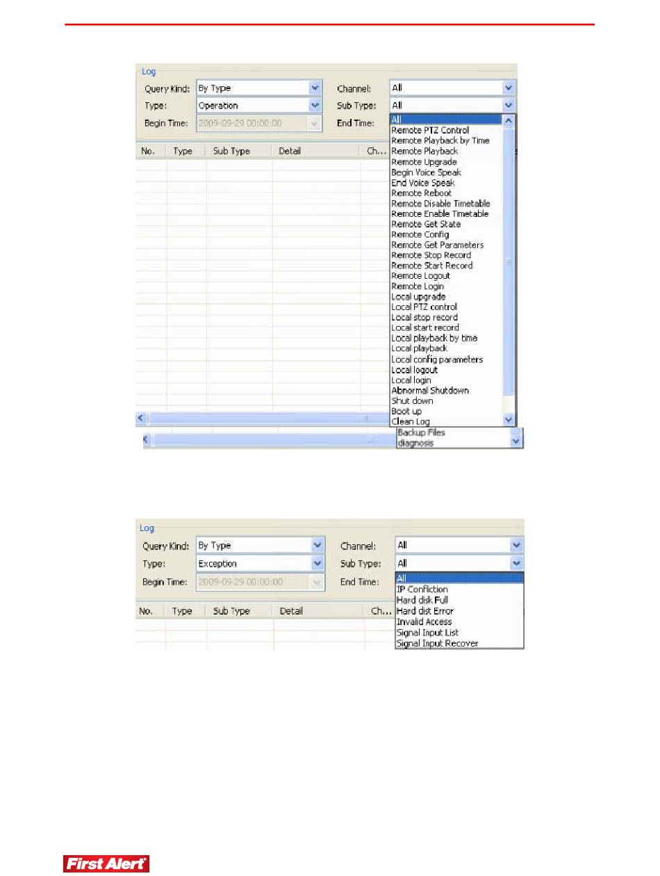Select Begin Voice Speak
Viewport: 660px width, 876px height.
(x=426, y=172)
